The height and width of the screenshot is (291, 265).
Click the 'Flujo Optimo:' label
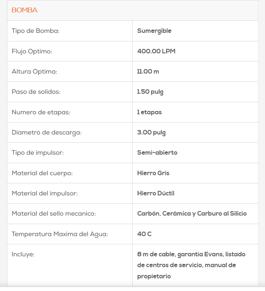[32, 51]
